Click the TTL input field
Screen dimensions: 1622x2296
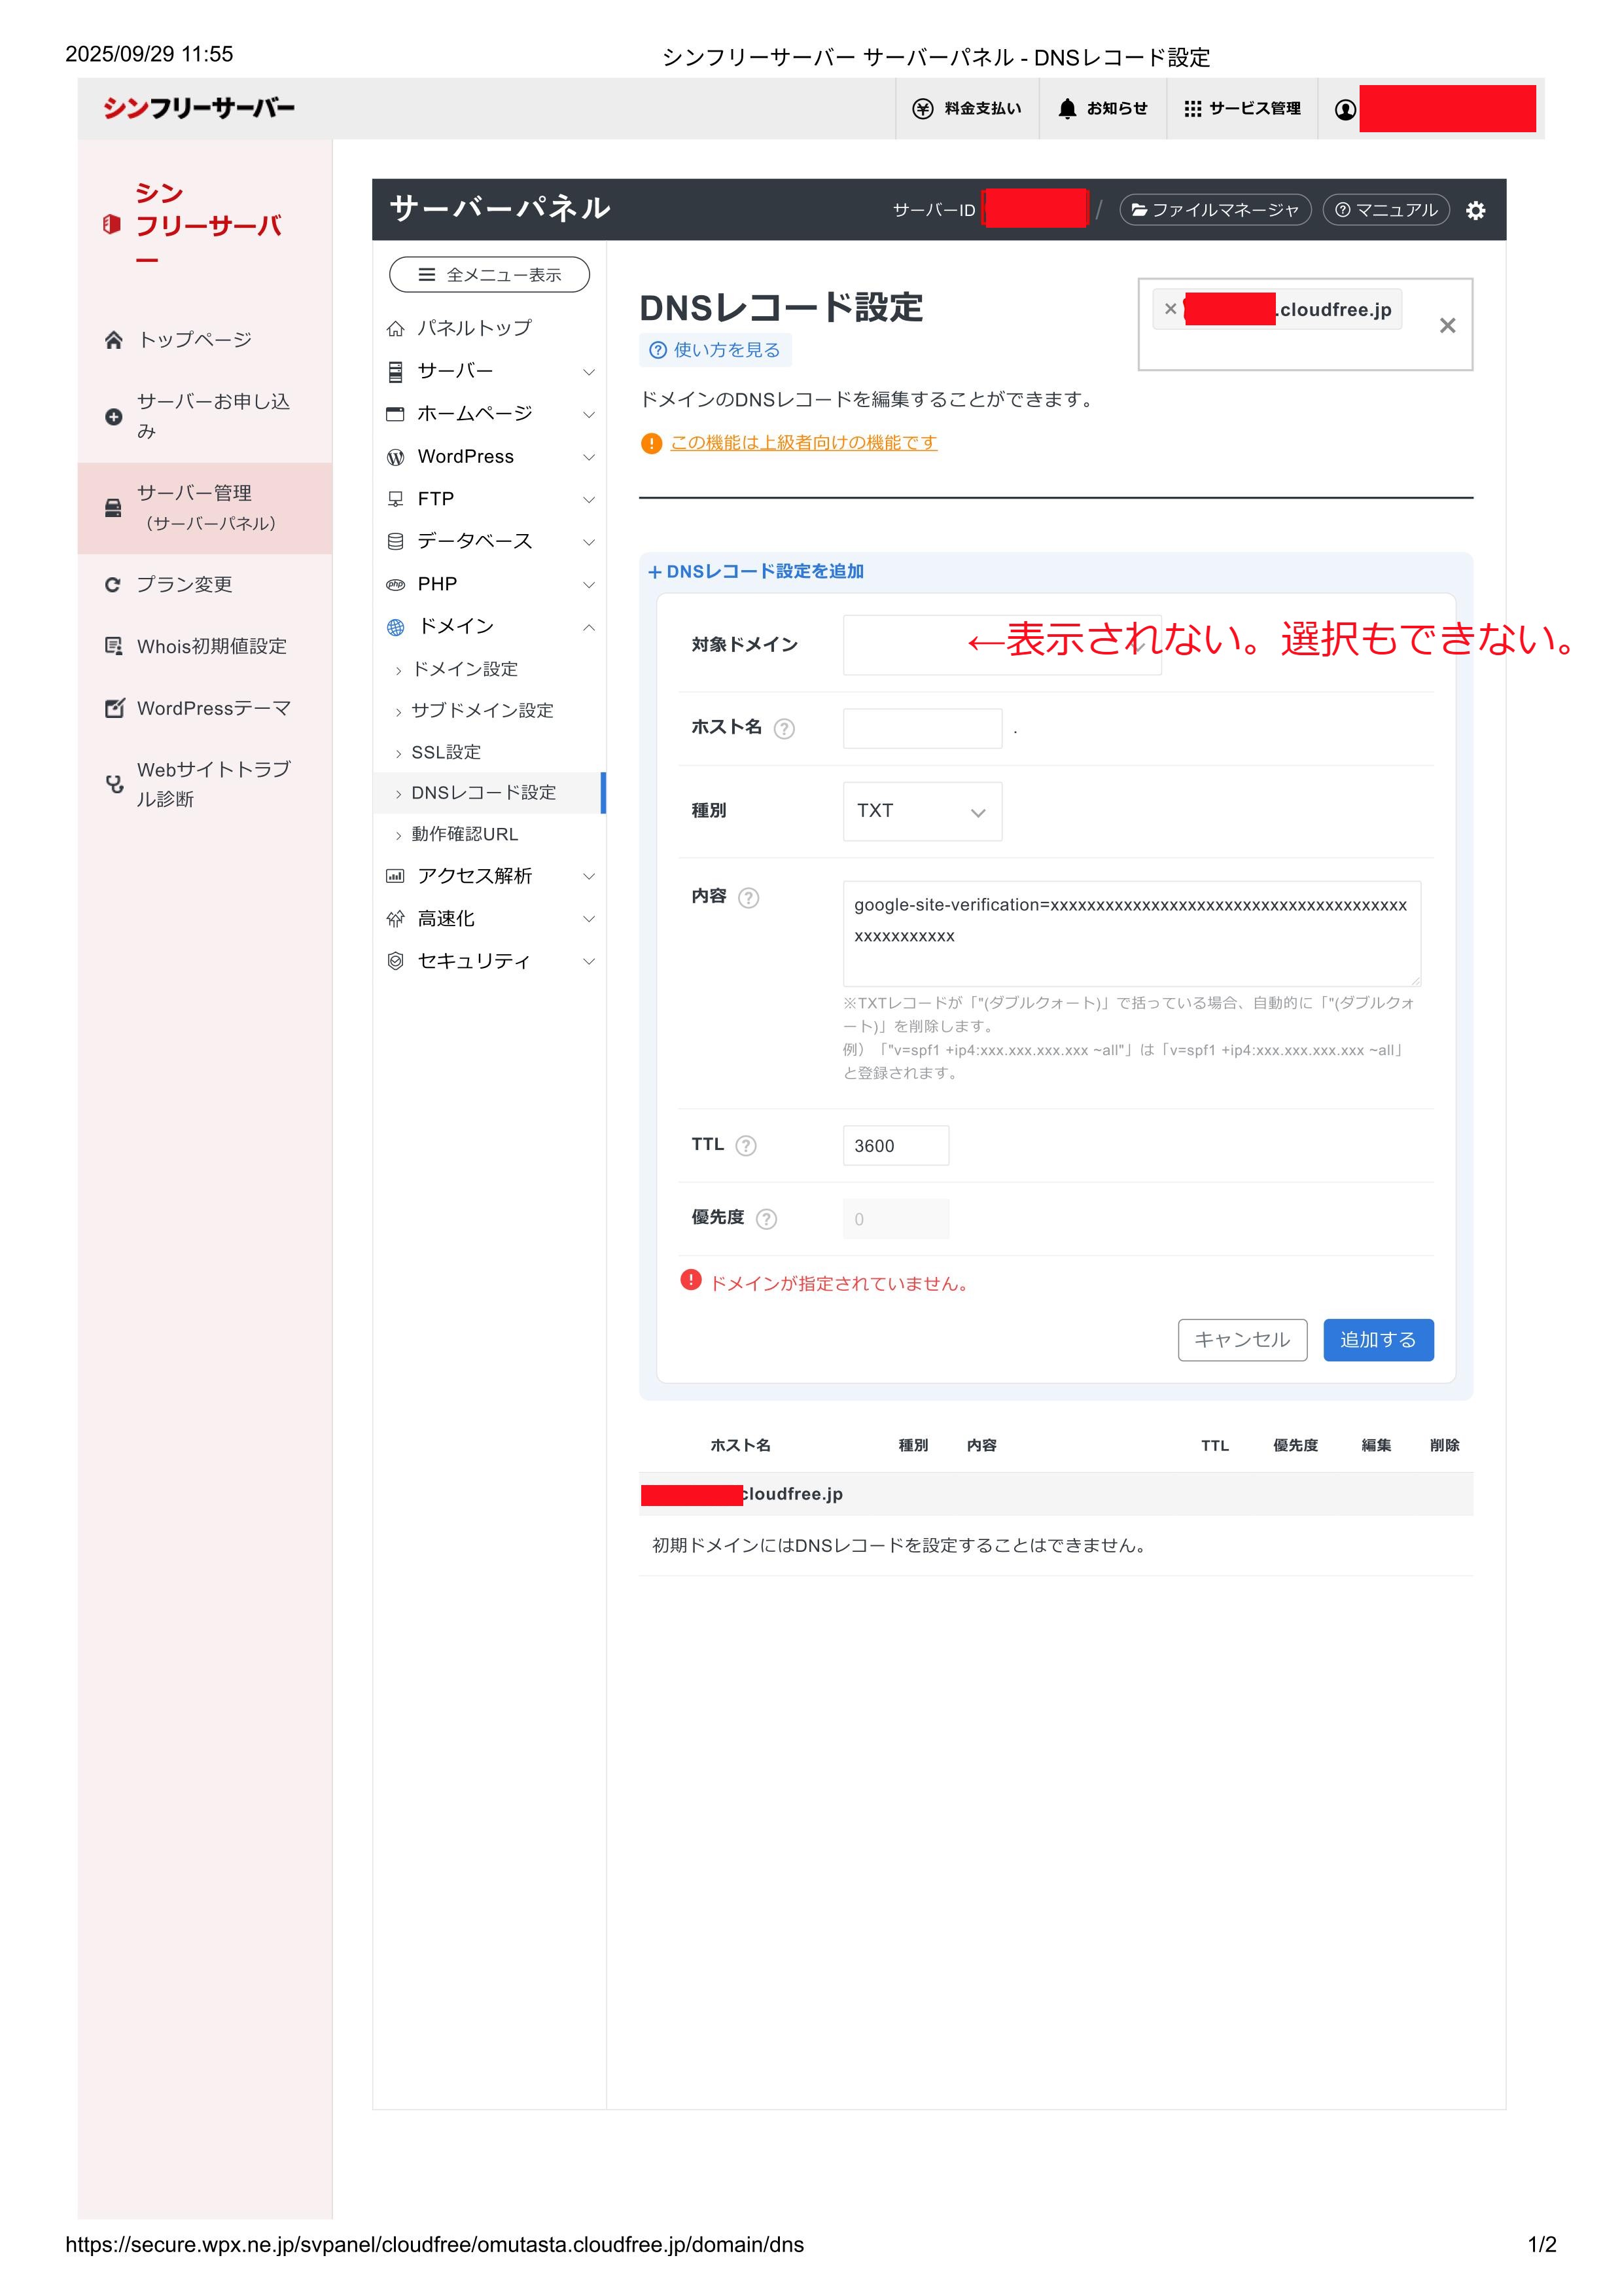[896, 1146]
